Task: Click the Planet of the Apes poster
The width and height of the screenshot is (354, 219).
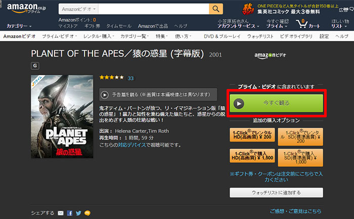Action: tap(62, 116)
